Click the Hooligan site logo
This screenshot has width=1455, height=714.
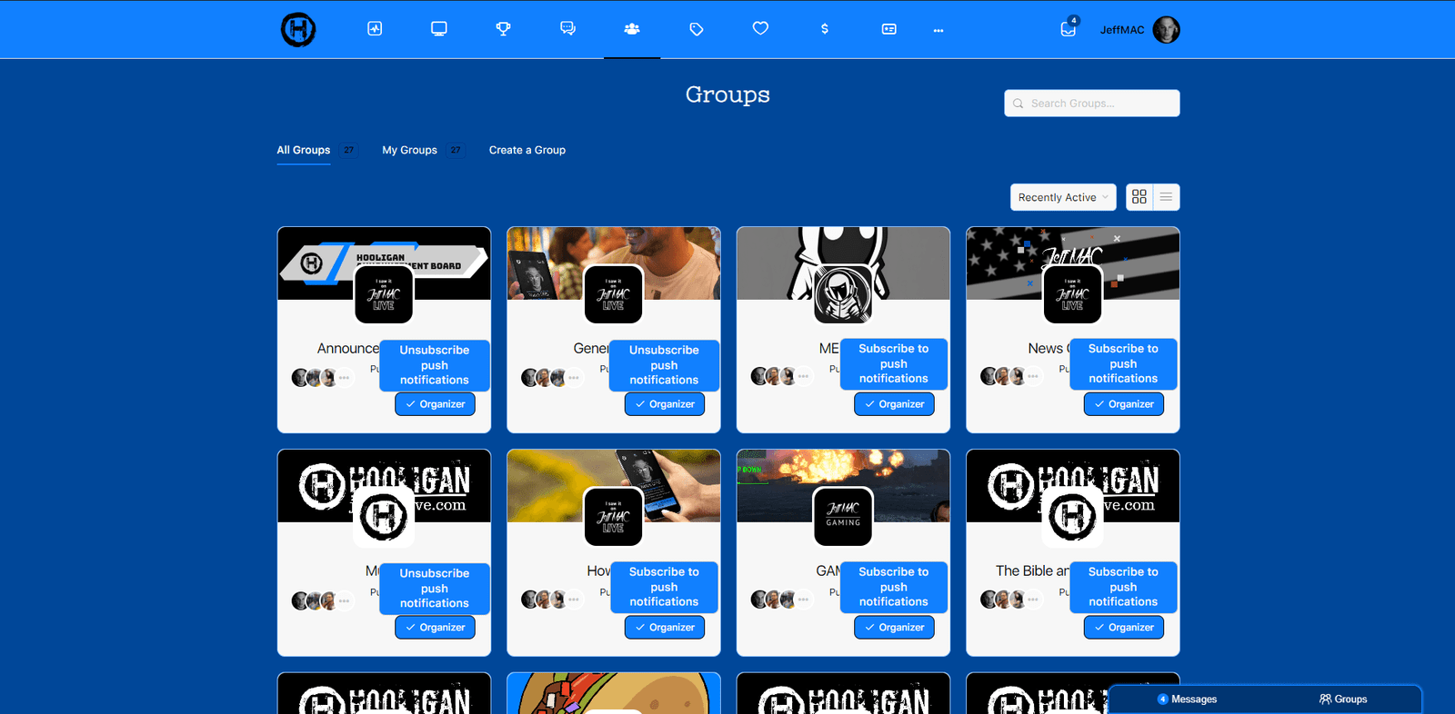click(x=298, y=30)
